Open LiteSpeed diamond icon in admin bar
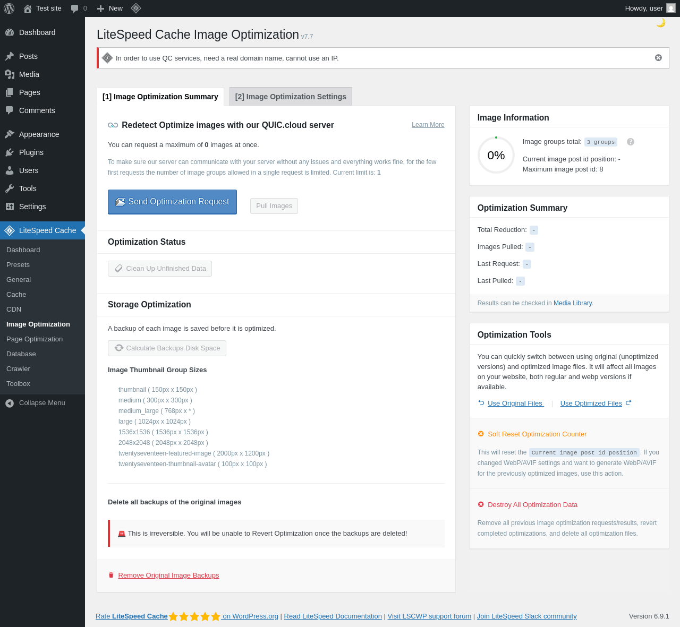Image resolution: width=680 pixels, height=627 pixels. (136, 8)
